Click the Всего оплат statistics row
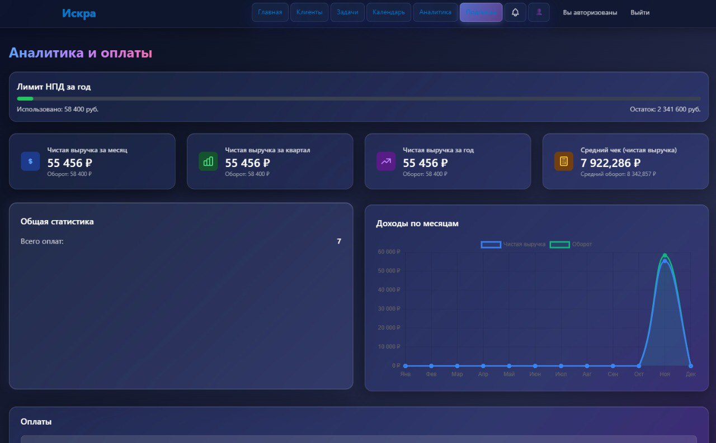The image size is (716, 443). (181, 241)
